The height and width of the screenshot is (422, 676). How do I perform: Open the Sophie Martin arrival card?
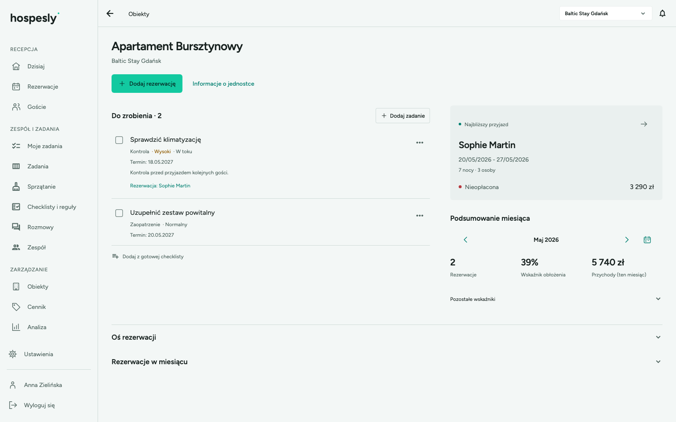556,153
